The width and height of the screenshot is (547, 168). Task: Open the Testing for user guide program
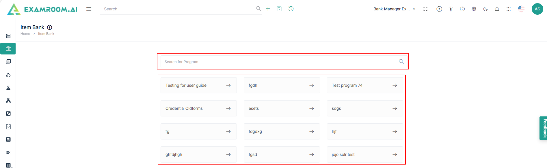tap(198, 85)
